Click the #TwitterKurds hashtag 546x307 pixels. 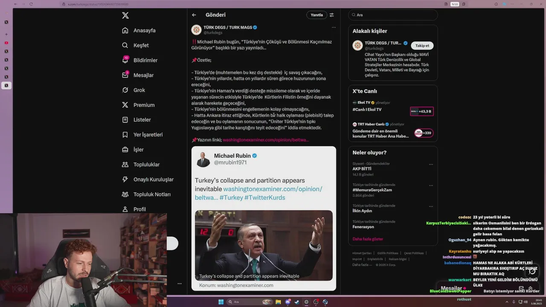pyautogui.click(x=265, y=197)
